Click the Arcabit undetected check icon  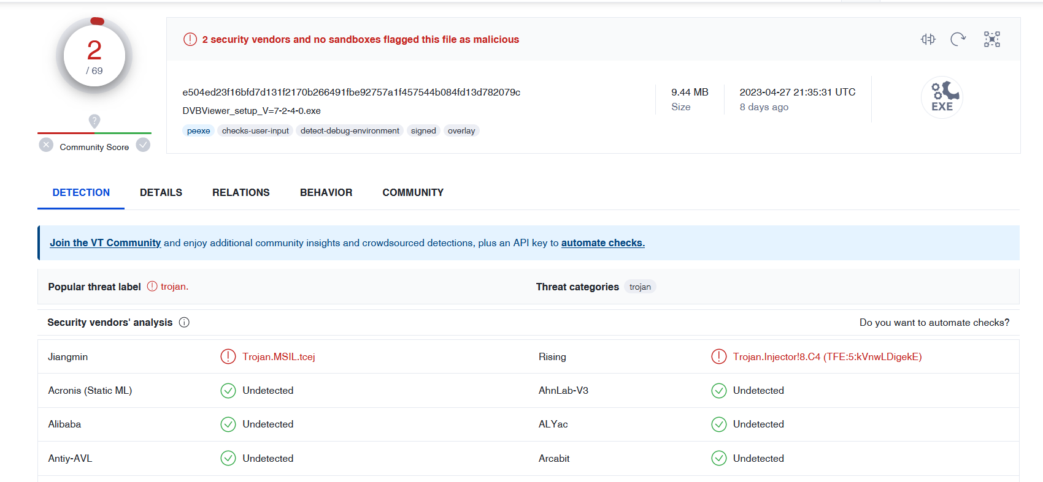coord(718,458)
